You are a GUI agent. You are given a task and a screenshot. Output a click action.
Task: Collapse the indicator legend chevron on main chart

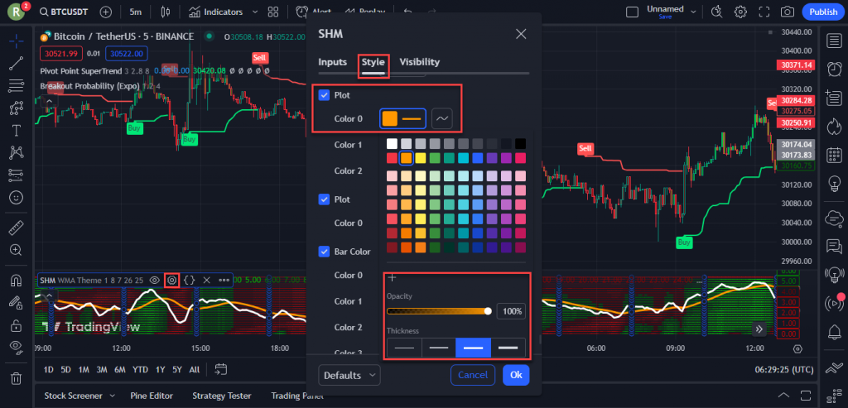[x=49, y=101]
